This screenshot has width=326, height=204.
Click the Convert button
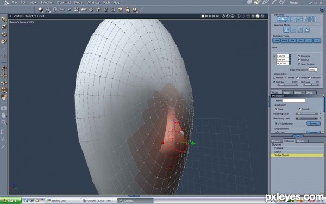pyautogui.click(x=314, y=123)
